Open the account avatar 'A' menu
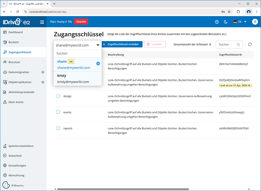261x191 pixels. click(255, 22)
